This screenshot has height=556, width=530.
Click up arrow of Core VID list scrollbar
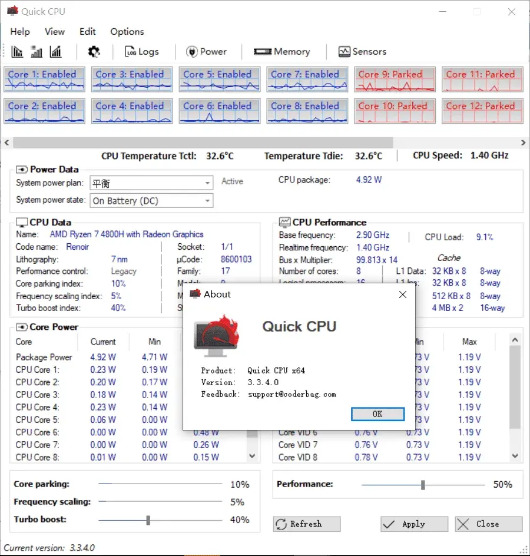(515, 340)
